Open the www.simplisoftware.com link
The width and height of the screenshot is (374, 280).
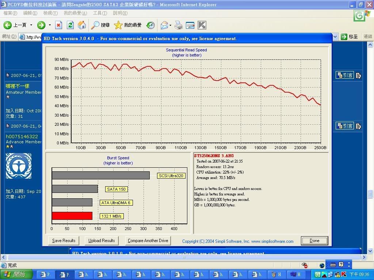(x=272, y=241)
